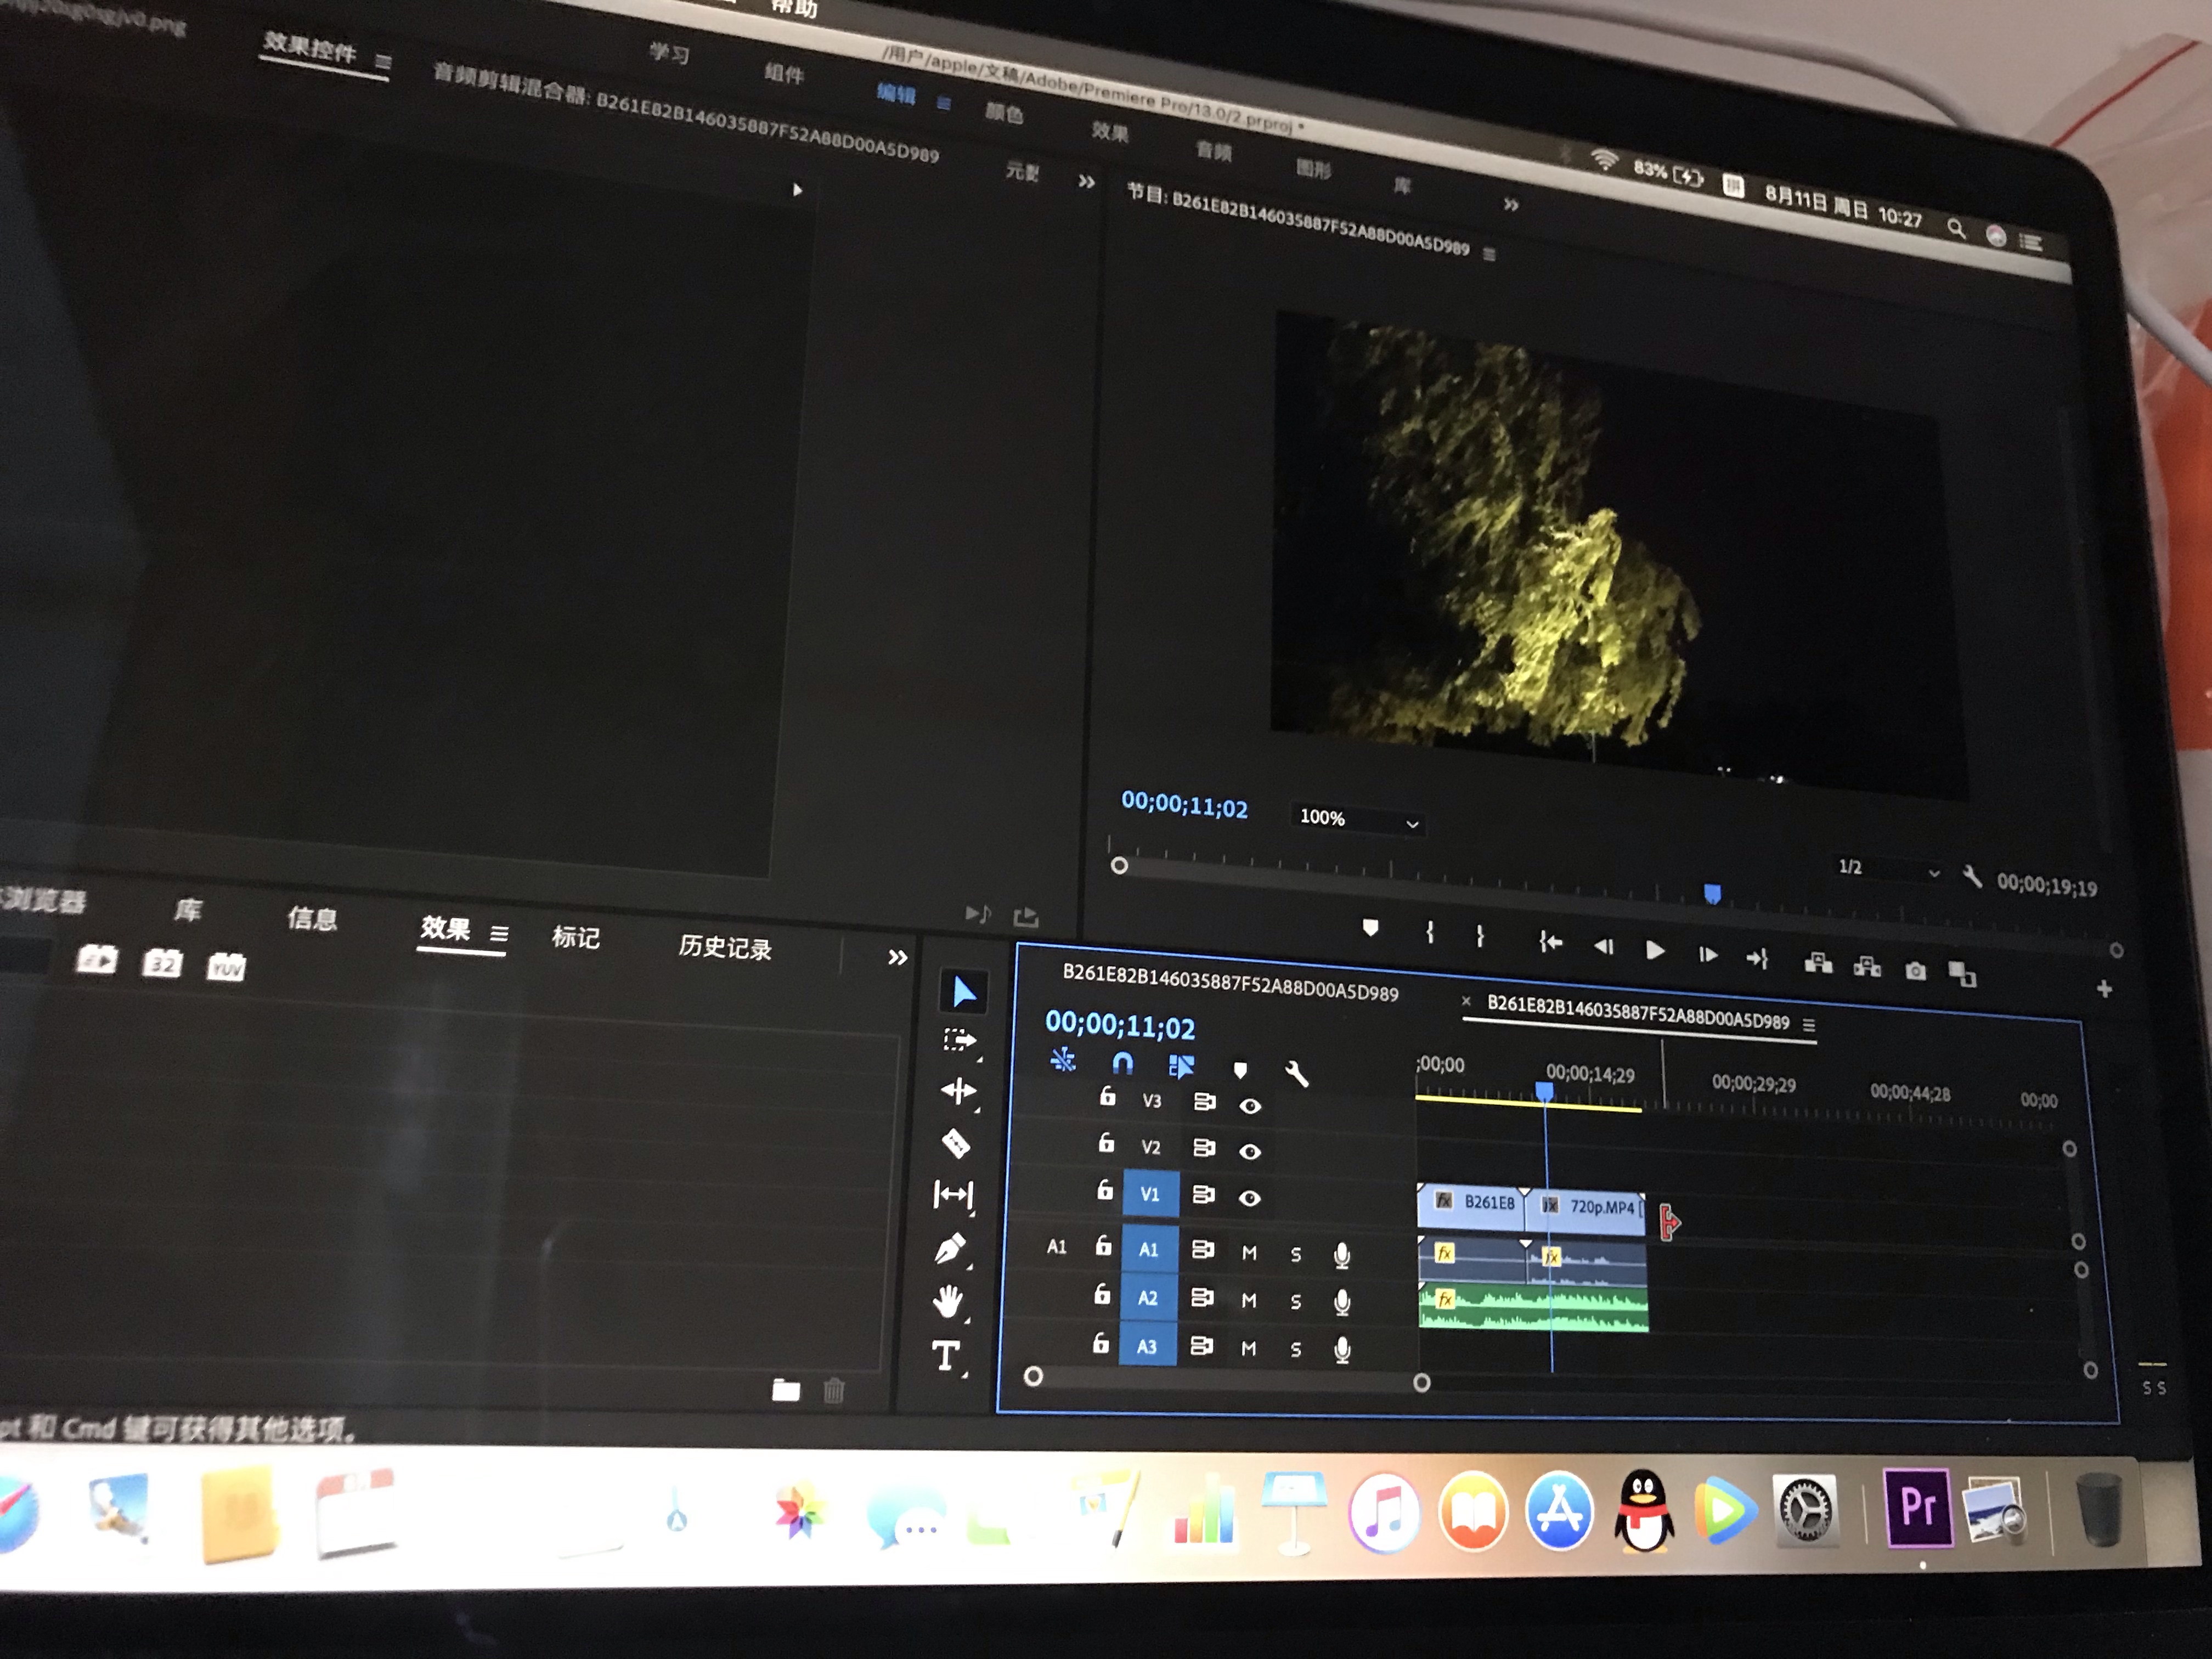
Task: Toggle V2 track visibility eye
Action: coord(1249,1152)
